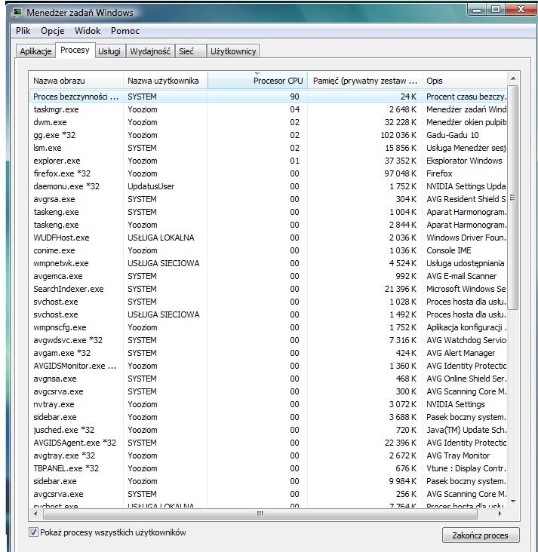Sort by 'Procesor CPU' column header

257,81
